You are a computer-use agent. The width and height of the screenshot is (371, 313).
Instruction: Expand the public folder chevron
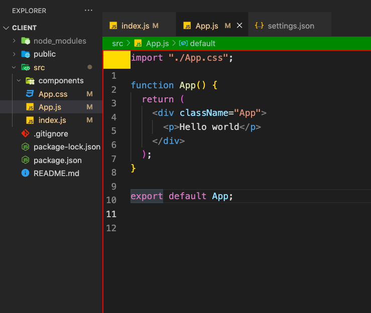point(14,54)
